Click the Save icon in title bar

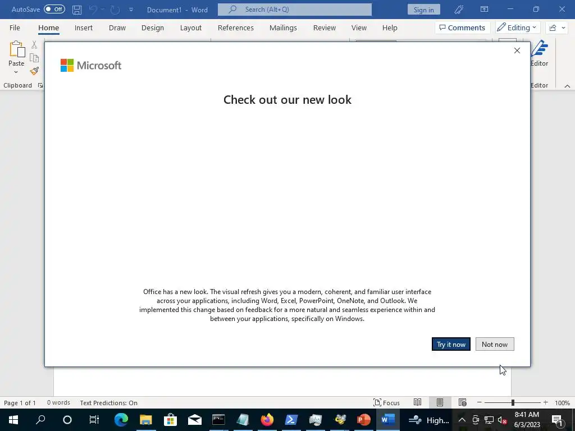[76, 10]
